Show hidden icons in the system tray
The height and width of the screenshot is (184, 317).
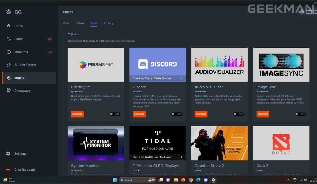pos(288,180)
